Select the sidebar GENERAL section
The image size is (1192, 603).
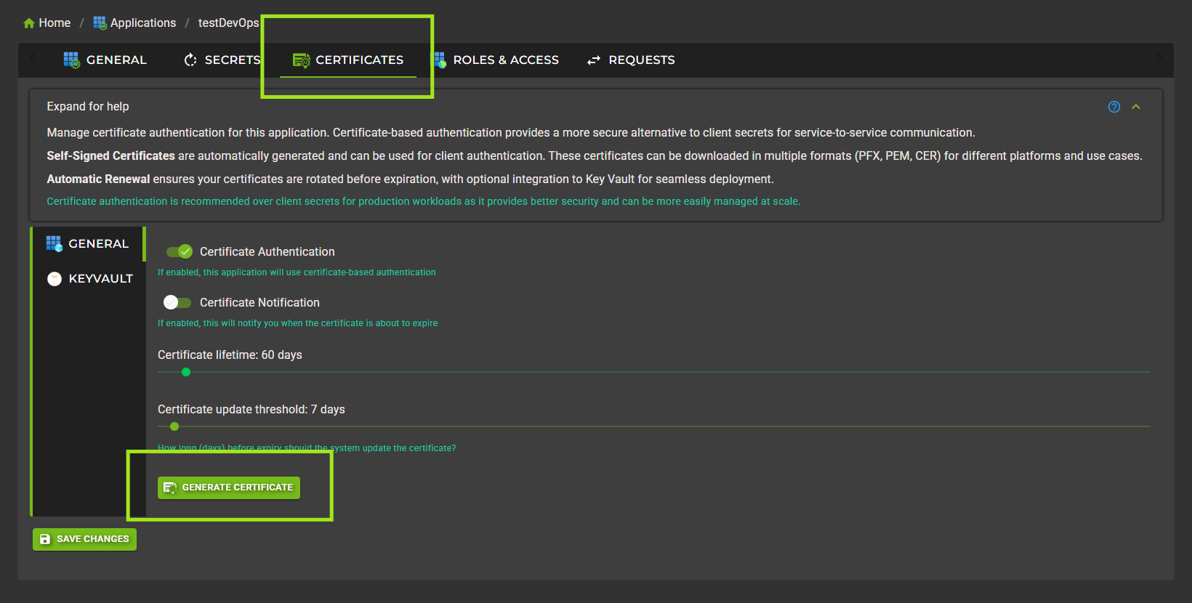(x=88, y=244)
